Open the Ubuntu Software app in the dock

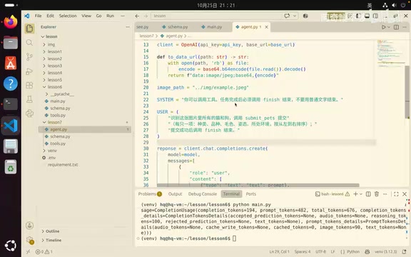pos(11,63)
